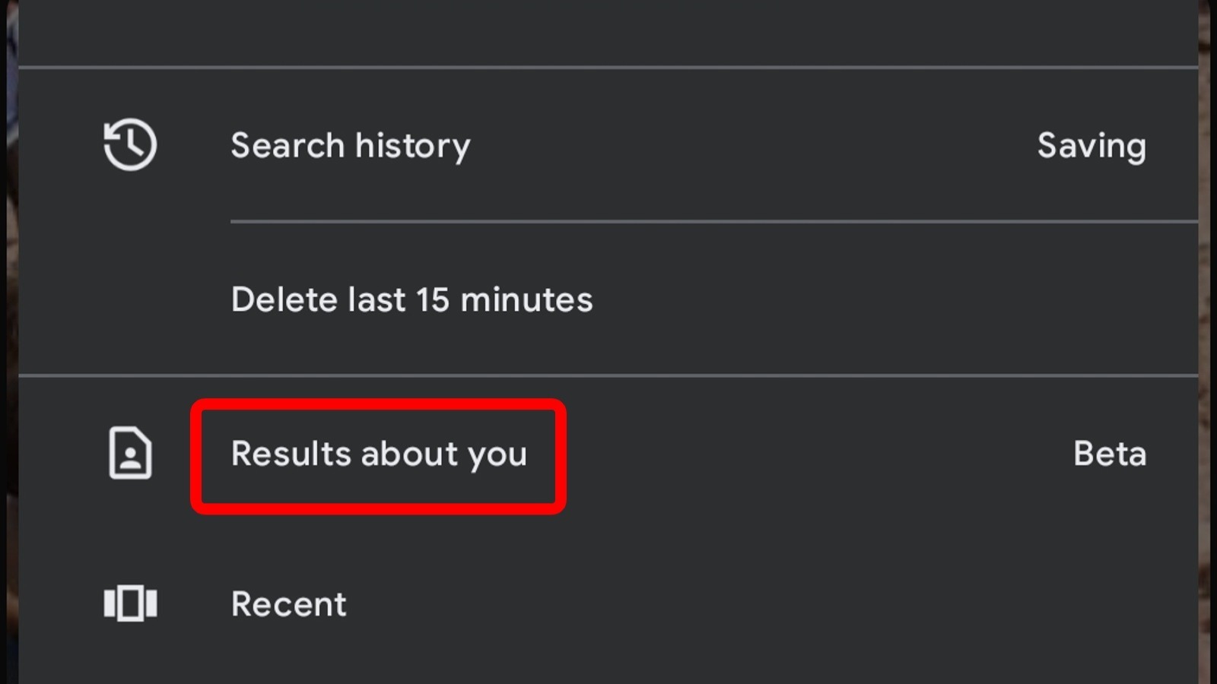Open the Recent menu entry
Viewport: 1217px width, 684px height.
288,605
